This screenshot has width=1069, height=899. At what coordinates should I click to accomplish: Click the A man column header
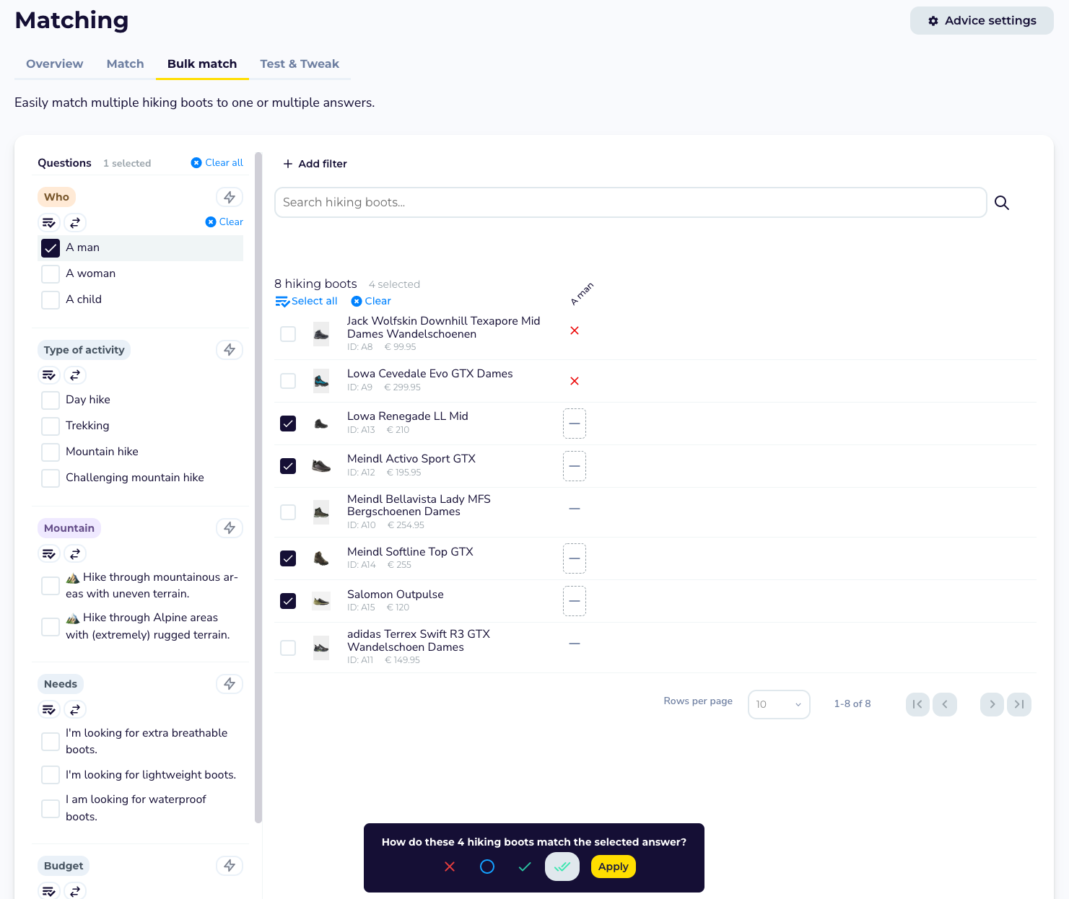(582, 294)
